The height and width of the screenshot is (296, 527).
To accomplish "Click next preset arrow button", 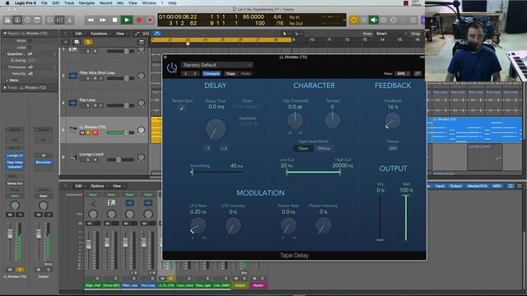I will point(194,73).
